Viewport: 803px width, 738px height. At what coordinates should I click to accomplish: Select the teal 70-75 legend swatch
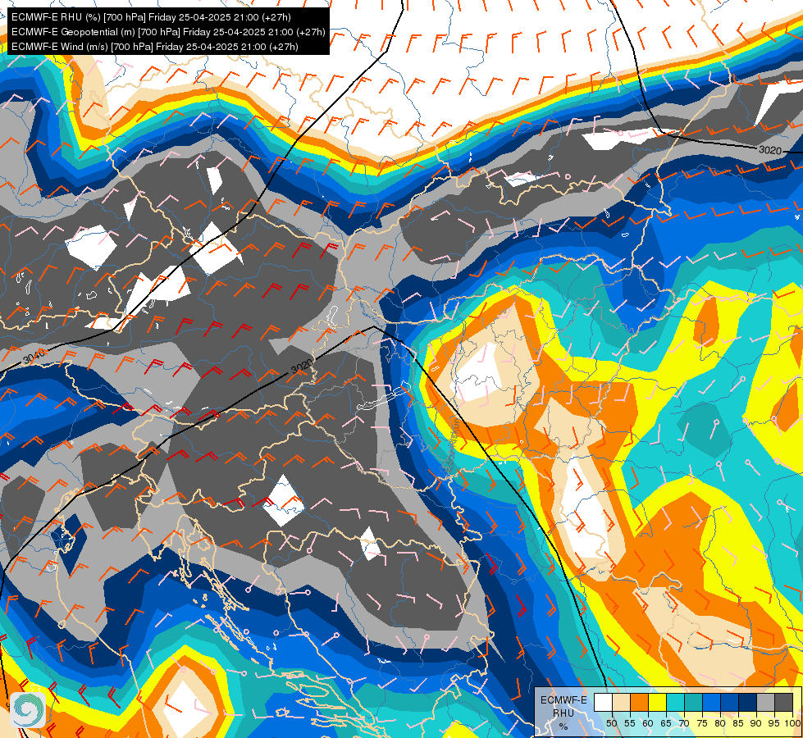pyautogui.click(x=693, y=702)
